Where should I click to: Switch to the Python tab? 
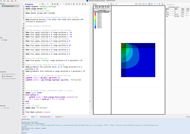click(x=34, y=117)
